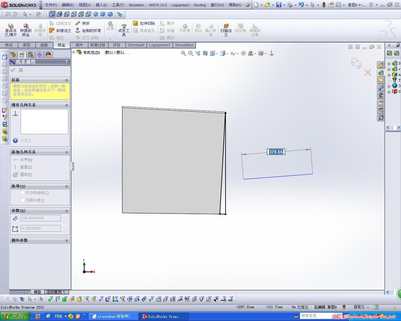
Task: Open Appearances color-ball icon in task pane
Action: coord(381,95)
